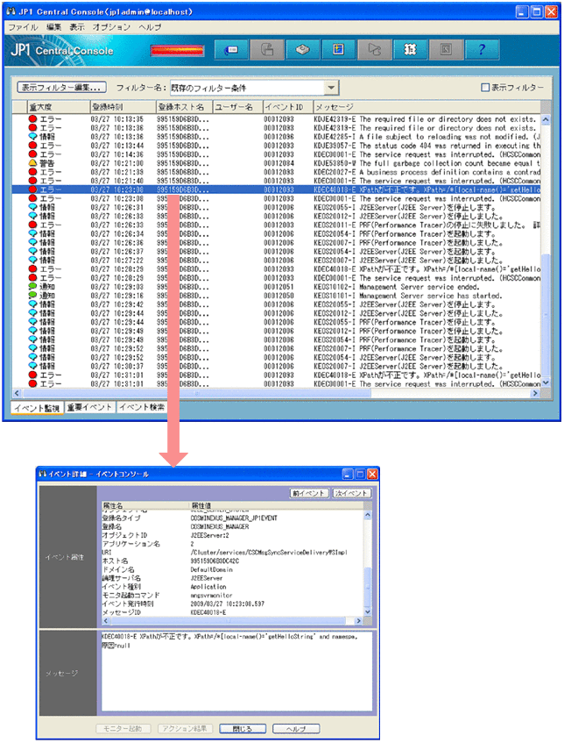The height and width of the screenshot is (743, 564).
Task: Click error icon of 10:21:39 event row
Action: pos(32,172)
